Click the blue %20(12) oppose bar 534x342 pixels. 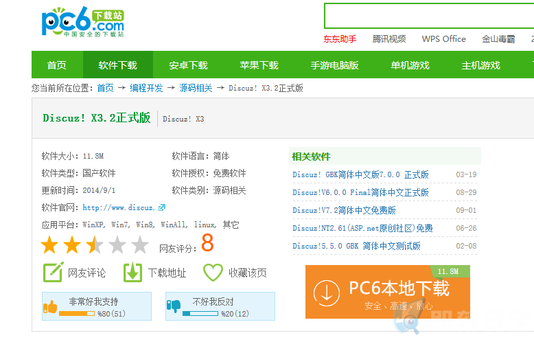point(200,313)
